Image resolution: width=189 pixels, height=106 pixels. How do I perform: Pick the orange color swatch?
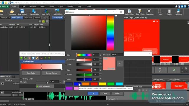click(86, 84)
